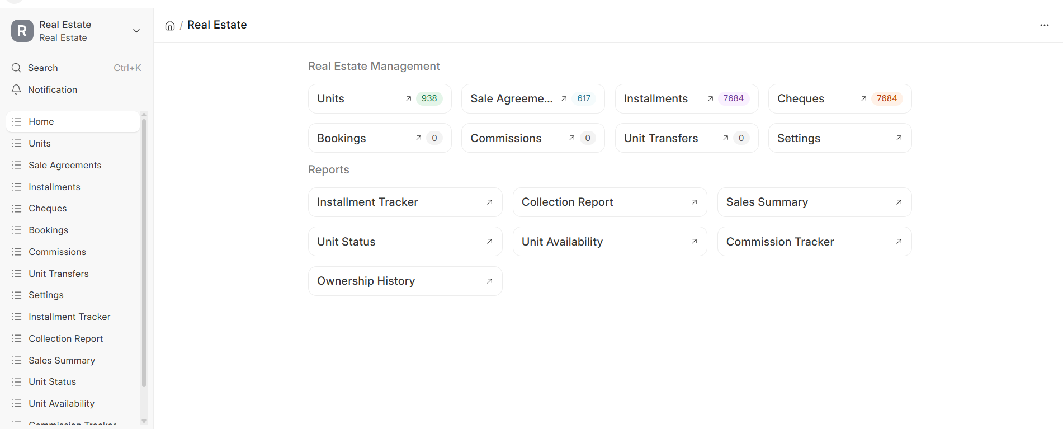
Task: Click the arrow icon on Settings card
Action: coord(899,138)
